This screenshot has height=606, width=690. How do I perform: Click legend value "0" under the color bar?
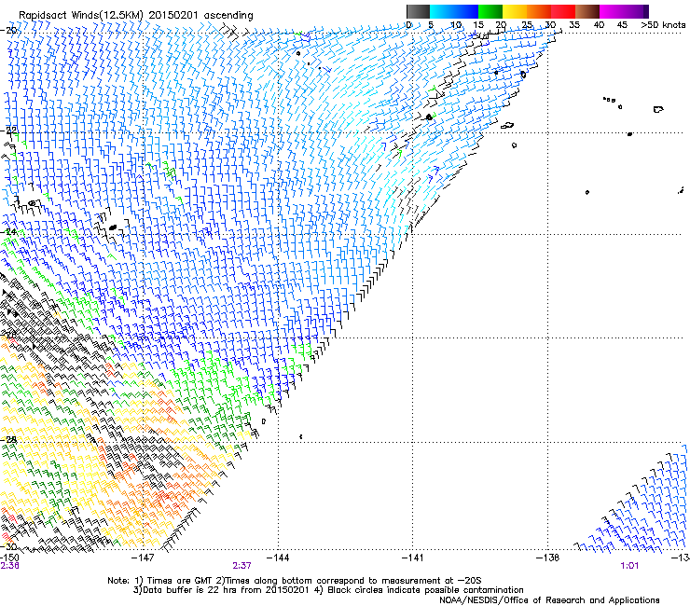408,25
